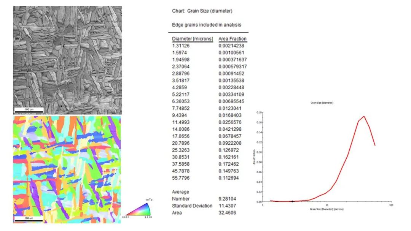
Task: Select the "Chart: Grain Size (diameter)" title
Action: tap(202, 11)
